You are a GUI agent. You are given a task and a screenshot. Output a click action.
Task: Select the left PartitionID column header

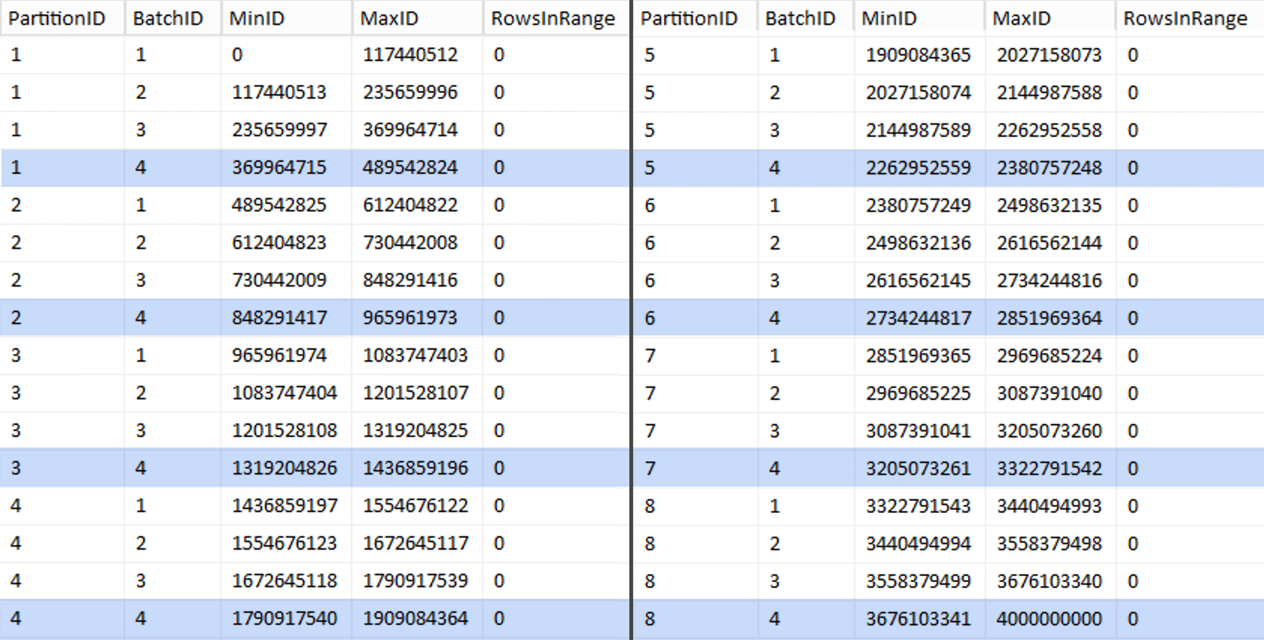click(x=62, y=18)
